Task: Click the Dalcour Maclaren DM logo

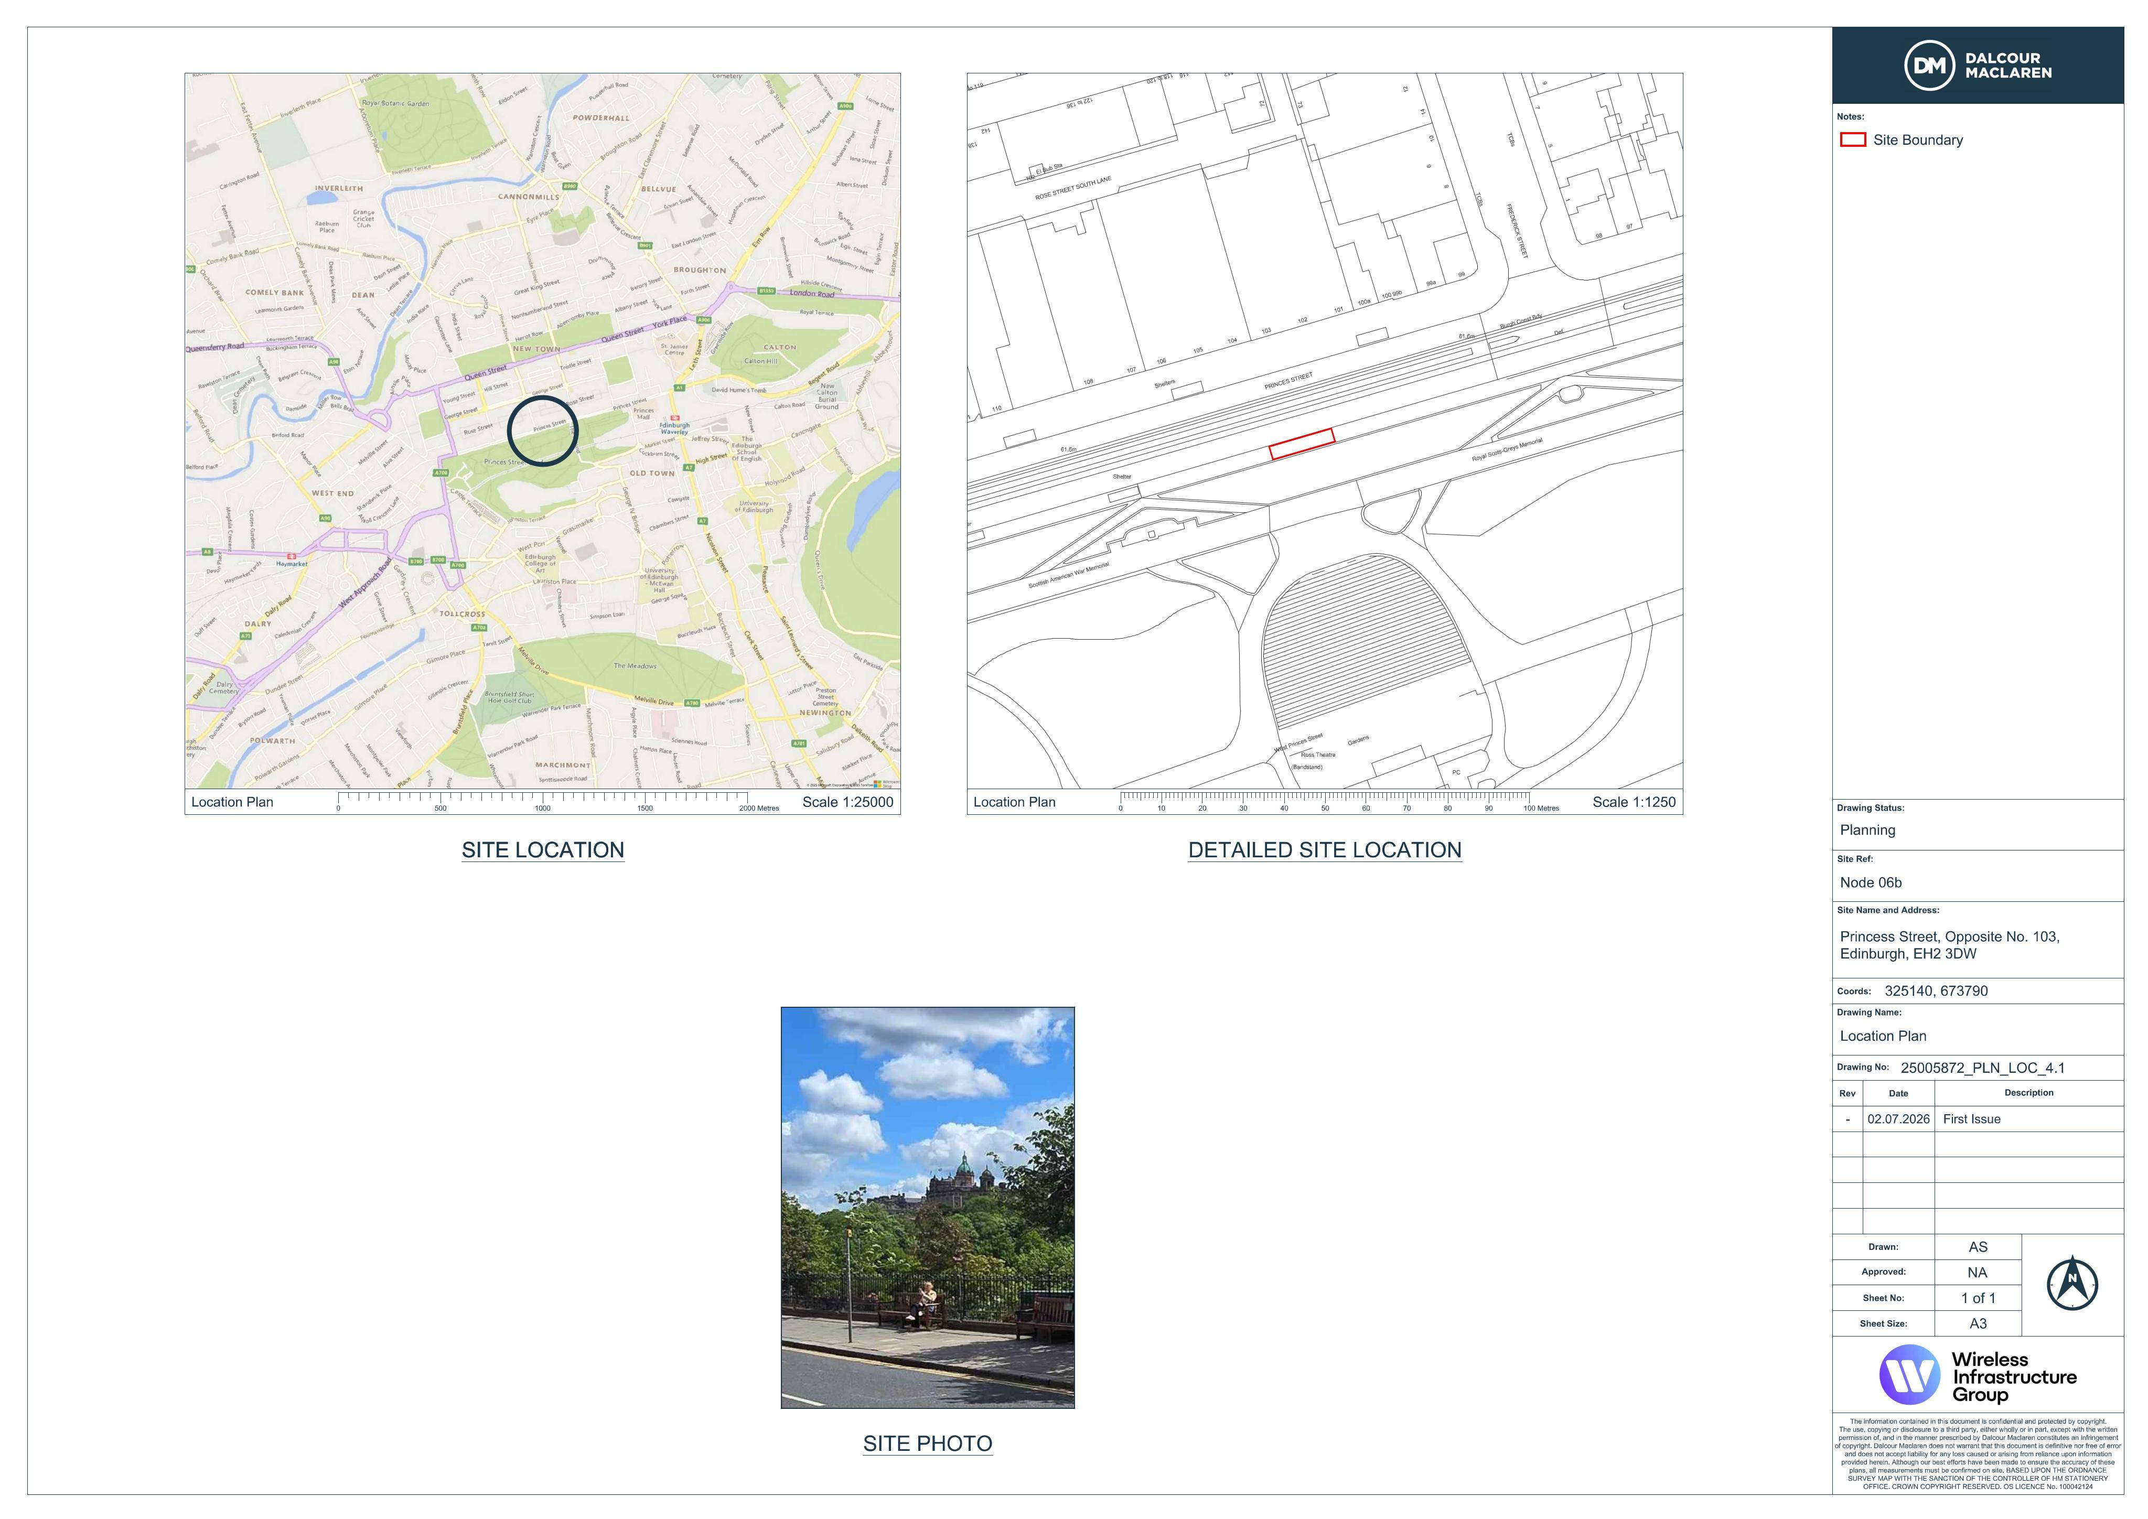Action: pyautogui.click(x=1978, y=66)
